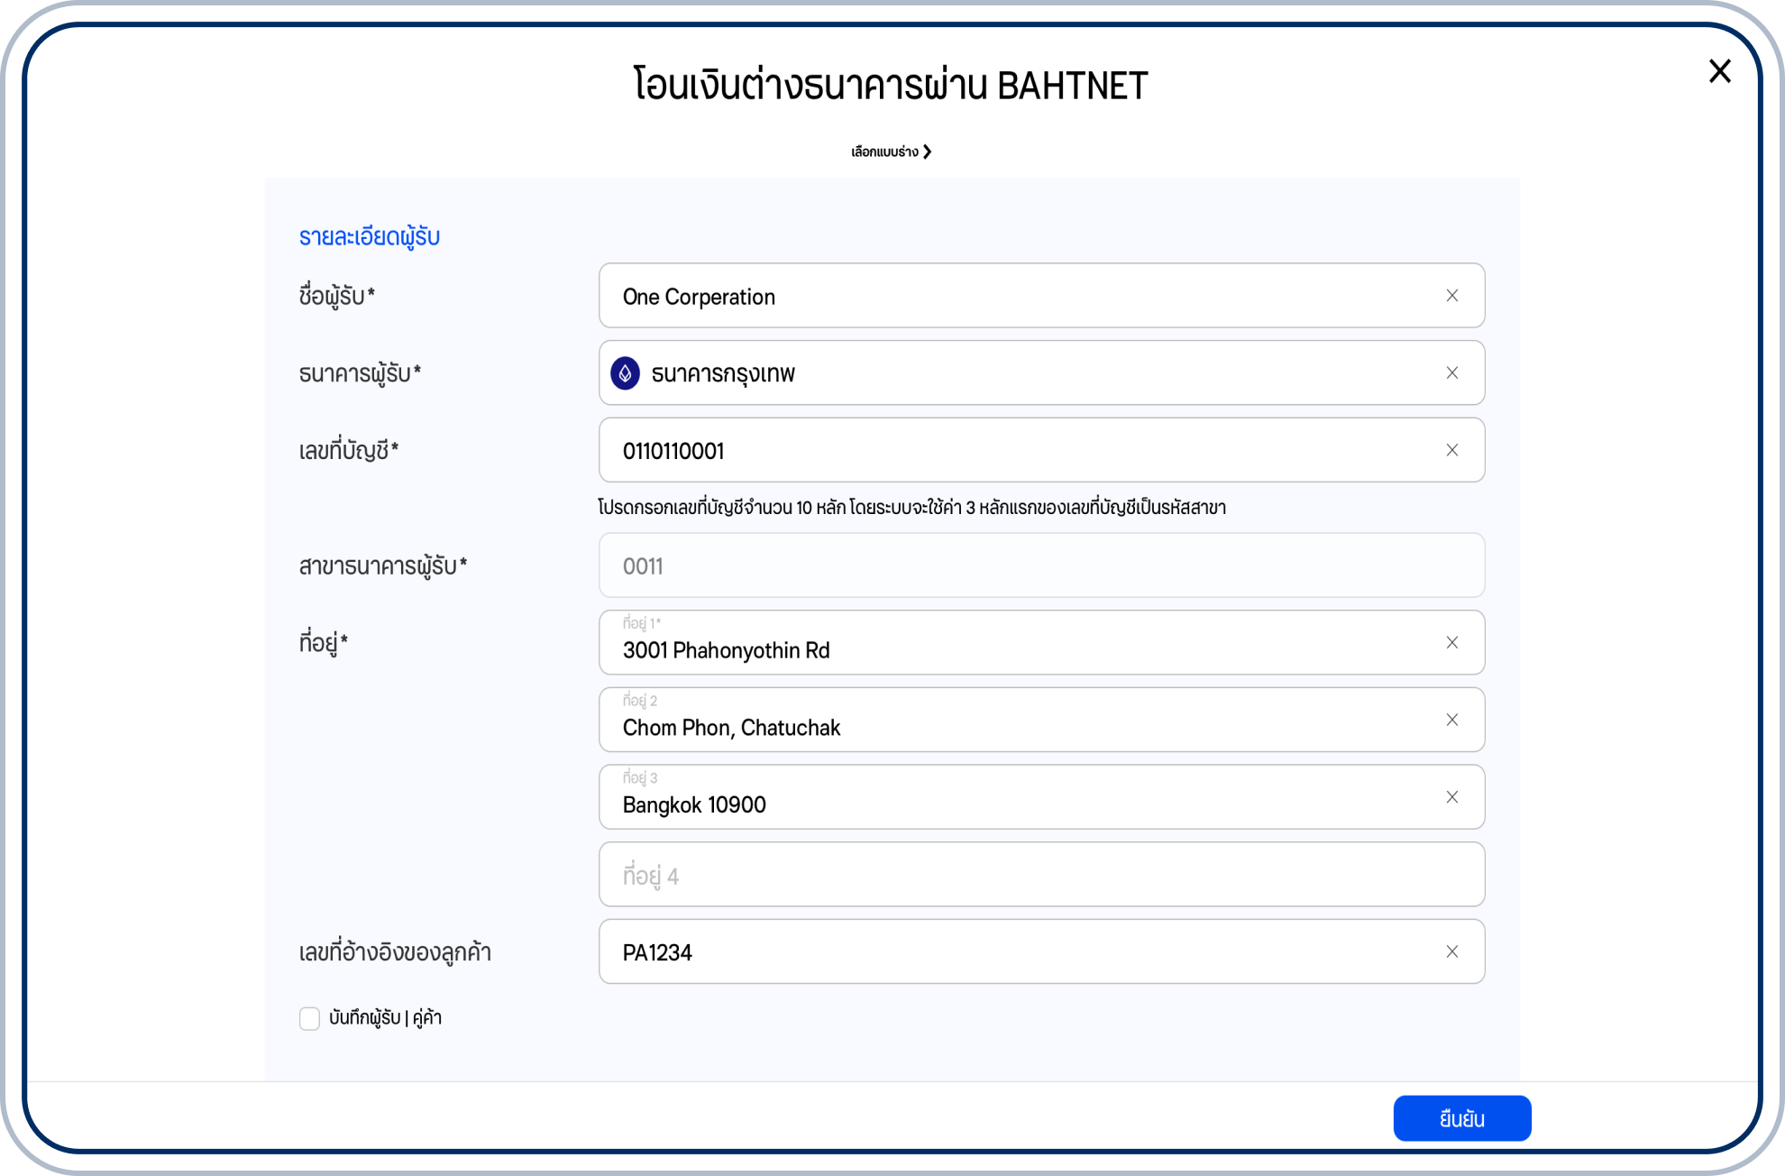
Task: Clear the Chom Phon, Chatuchak address line
Action: pos(1451,720)
